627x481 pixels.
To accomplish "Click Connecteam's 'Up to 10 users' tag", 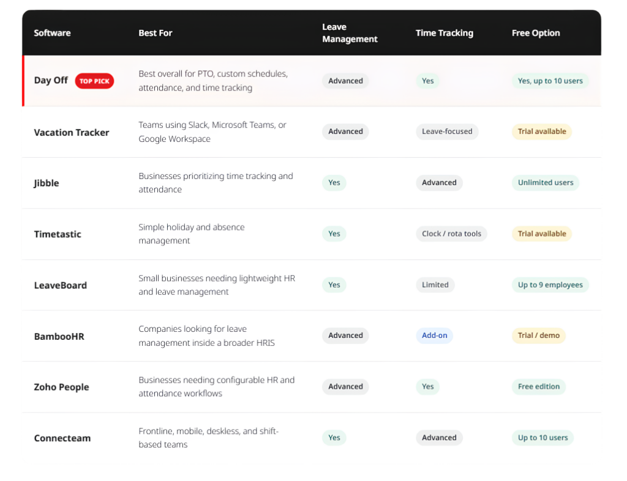I will 543,438.
